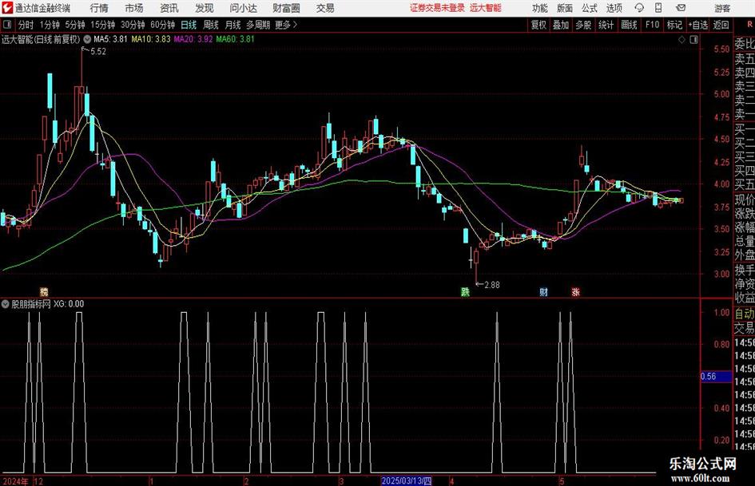Select the 月线 monthly chart tab
Screen dimensions: 755x486
click(x=233, y=25)
